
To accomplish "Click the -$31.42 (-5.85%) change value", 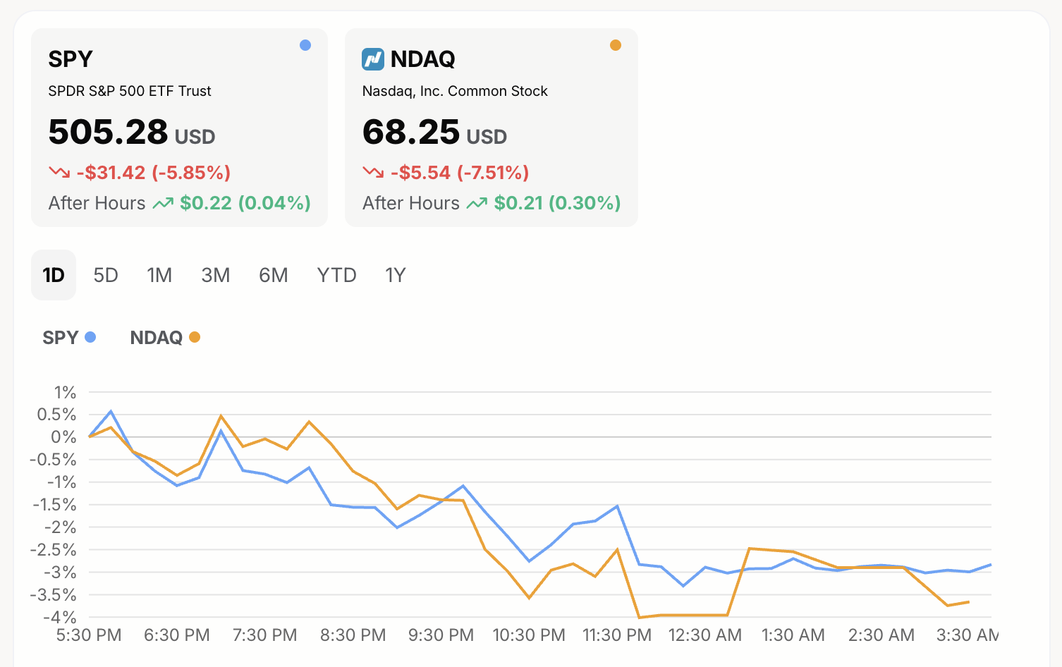I will pos(154,172).
